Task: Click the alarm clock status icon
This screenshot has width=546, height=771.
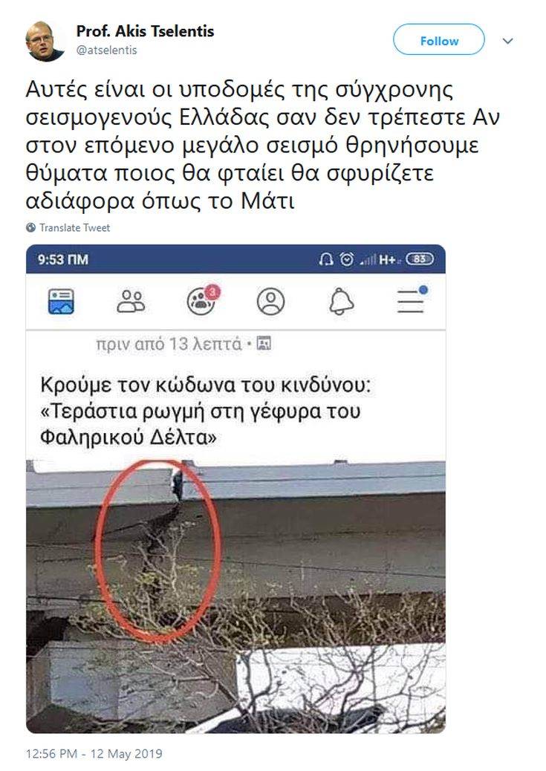Action: [x=347, y=258]
